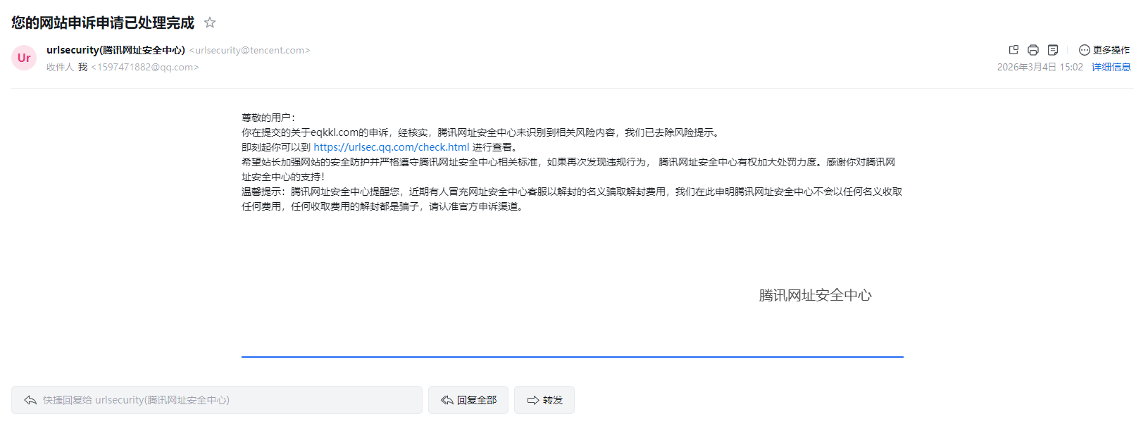Star this email next to the subject

point(210,23)
